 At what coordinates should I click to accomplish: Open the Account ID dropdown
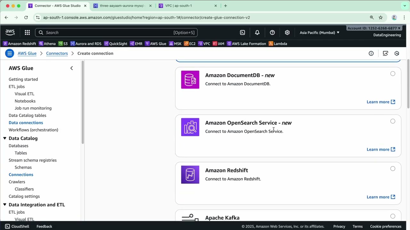pyautogui.click(x=374, y=28)
